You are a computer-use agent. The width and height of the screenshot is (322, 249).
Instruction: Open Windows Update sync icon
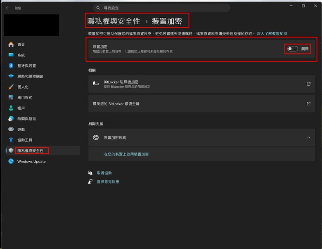click(x=11, y=161)
